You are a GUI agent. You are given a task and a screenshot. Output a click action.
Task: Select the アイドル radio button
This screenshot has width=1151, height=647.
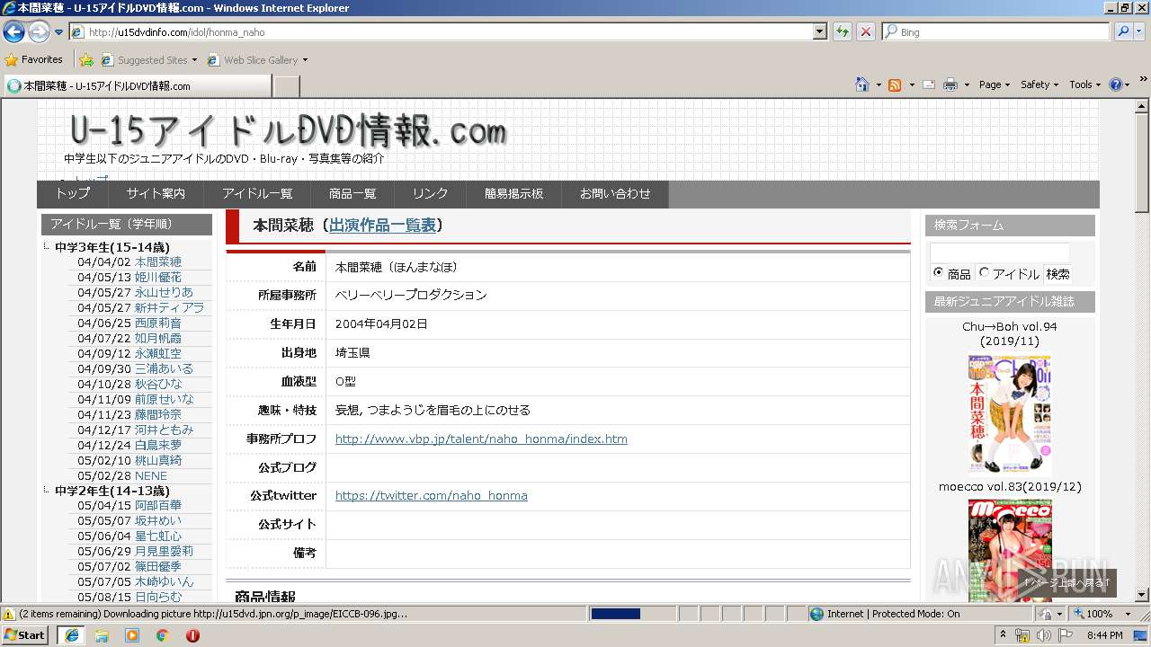pos(984,272)
